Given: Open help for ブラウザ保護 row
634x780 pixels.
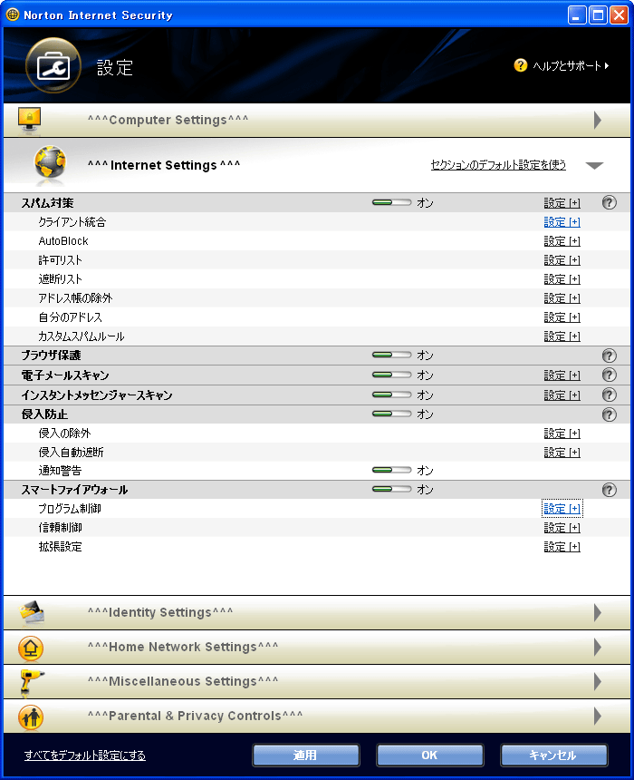Looking at the screenshot, I should (610, 356).
